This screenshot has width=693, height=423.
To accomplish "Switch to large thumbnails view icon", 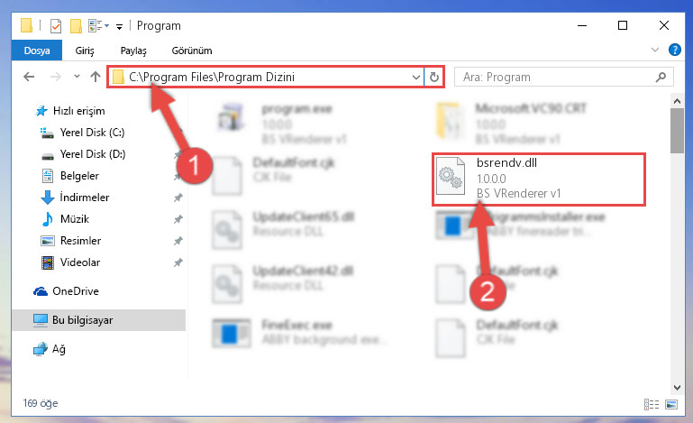I will [671, 404].
